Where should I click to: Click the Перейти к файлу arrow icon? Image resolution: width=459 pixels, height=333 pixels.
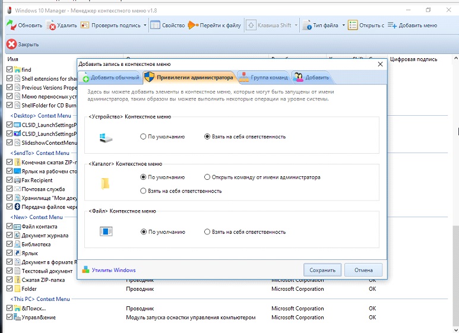pos(193,25)
